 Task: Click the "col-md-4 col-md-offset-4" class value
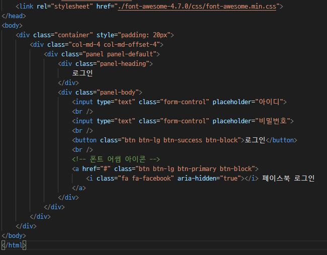tap(114, 44)
